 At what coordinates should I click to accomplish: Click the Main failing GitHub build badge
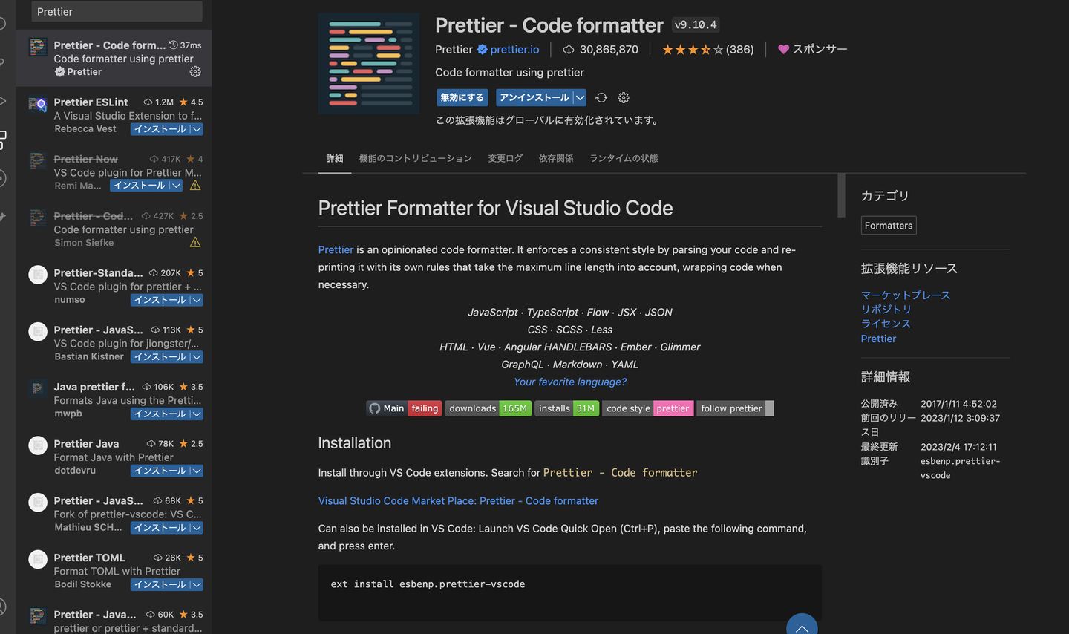point(404,408)
